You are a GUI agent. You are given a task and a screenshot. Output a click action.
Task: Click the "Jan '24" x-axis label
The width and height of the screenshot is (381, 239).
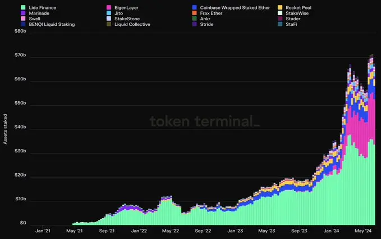tap(331, 231)
